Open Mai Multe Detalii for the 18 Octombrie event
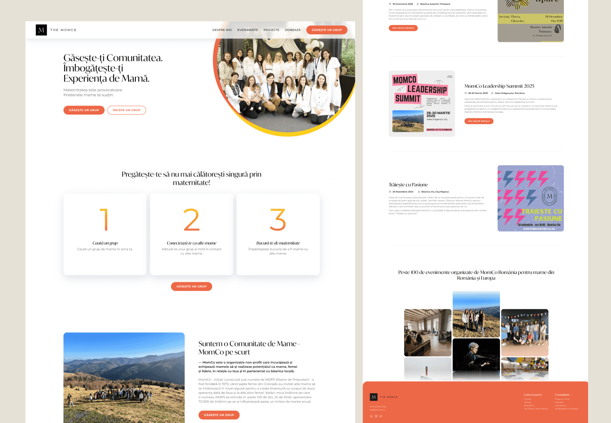The width and height of the screenshot is (611, 423). [x=403, y=28]
